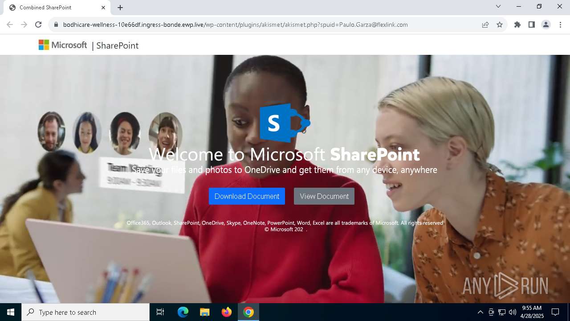Open File Explorer from taskbar
The width and height of the screenshot is (570, 321).
(x=204, y=312)
